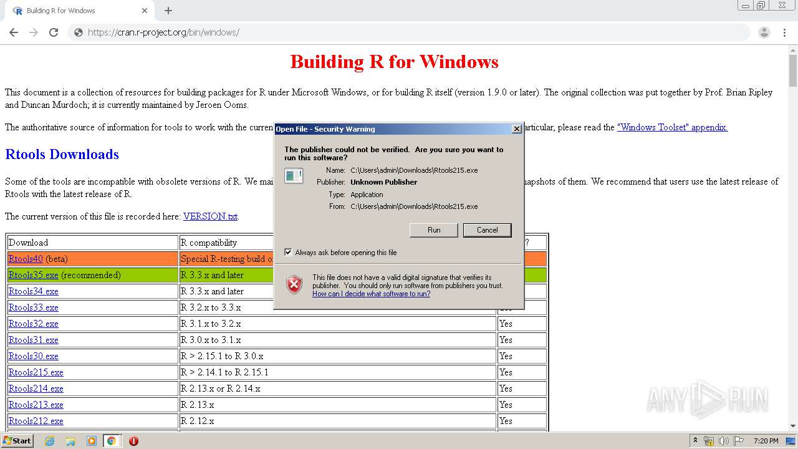Click page scrollbar up arrow
This screenshot has width=798, height=449.
click(x=792, y=50)
